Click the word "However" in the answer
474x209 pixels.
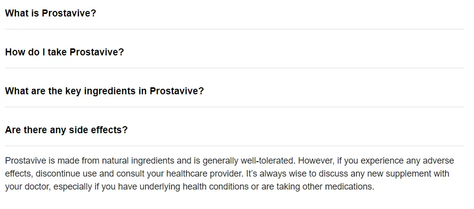click(315, 161)
